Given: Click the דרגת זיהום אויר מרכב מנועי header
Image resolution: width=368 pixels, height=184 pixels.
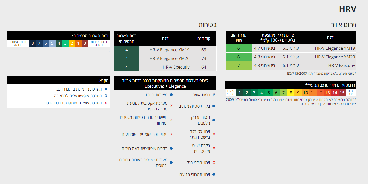Looking at the screenshot, I should 291,85.
